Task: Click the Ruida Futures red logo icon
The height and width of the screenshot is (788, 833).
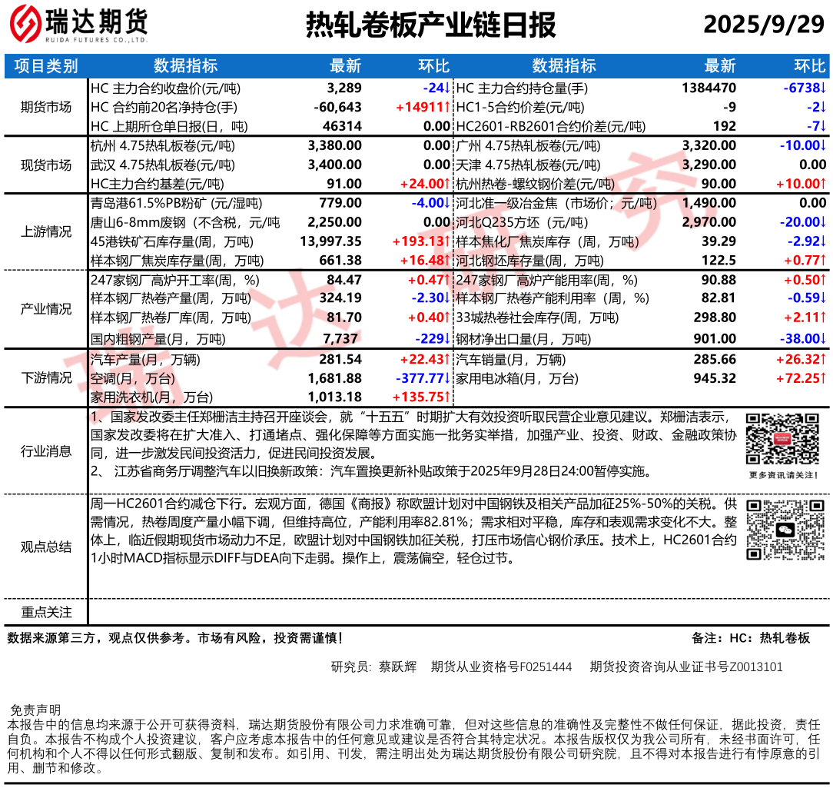Action: (25, 25)
